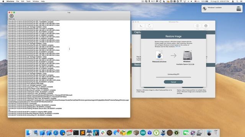Click the Clear Log icon in Log window

pyautogui.click(x=11, y=16)
